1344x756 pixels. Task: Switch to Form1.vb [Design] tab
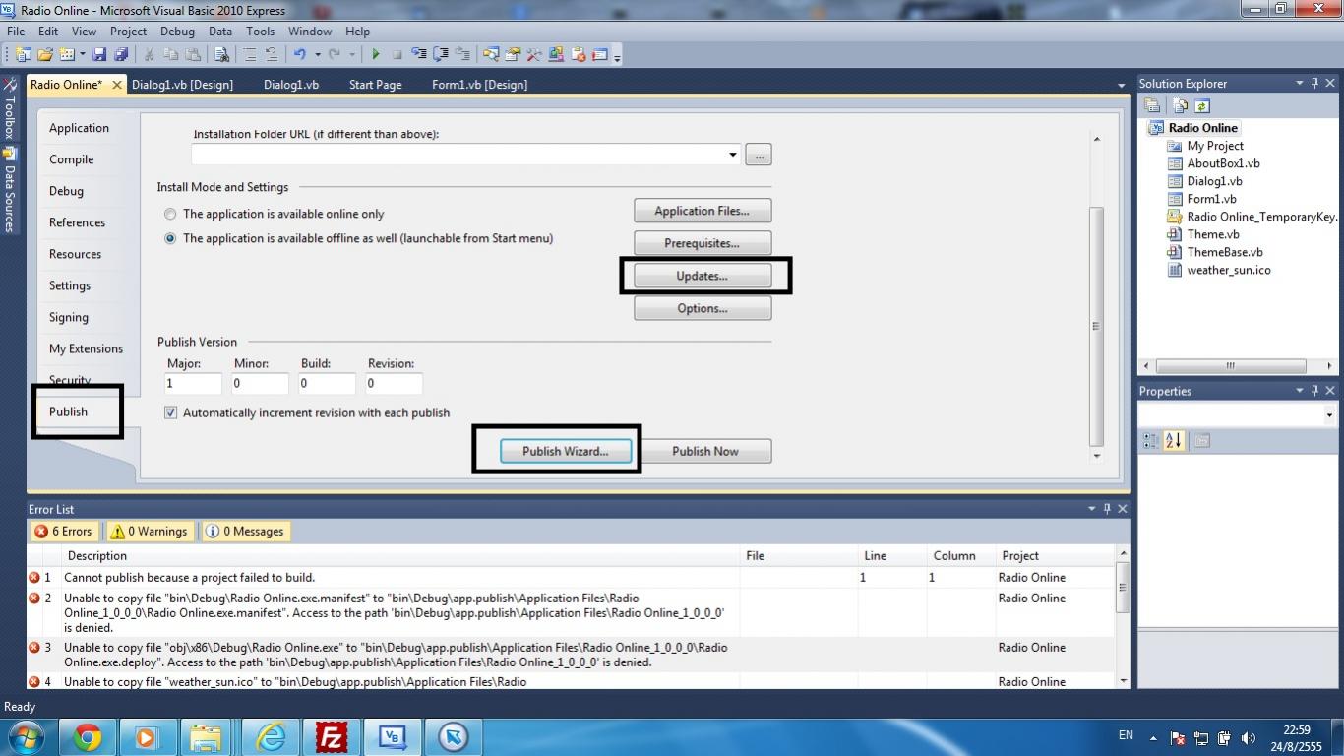(479, 85)
